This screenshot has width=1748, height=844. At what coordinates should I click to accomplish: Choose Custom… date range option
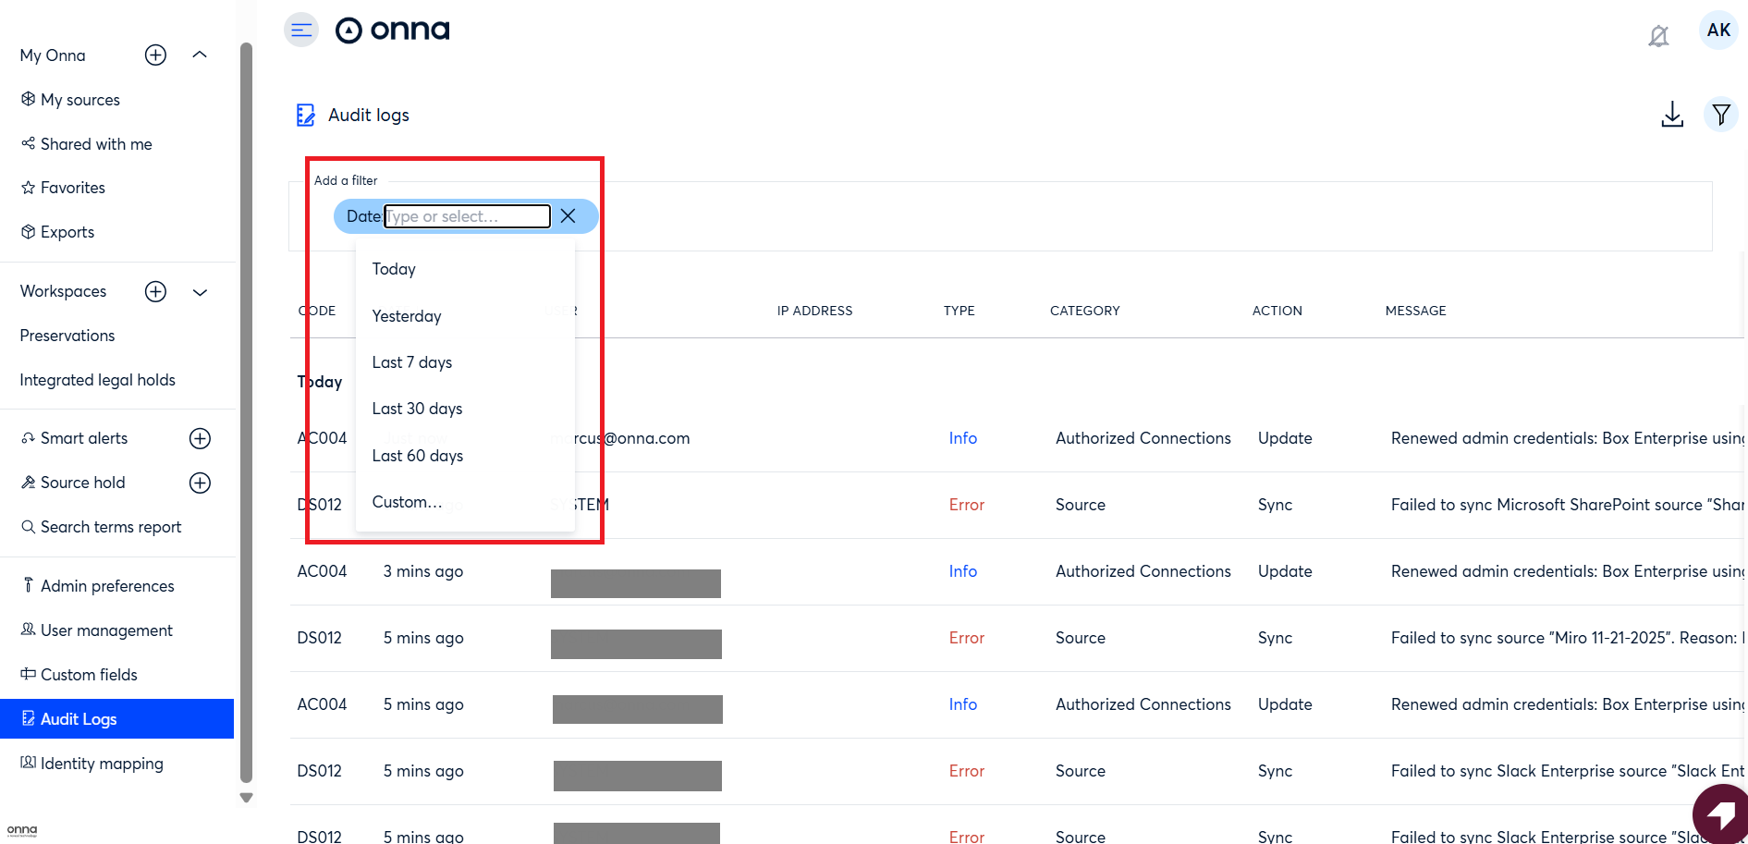click(x=407, y=502)
